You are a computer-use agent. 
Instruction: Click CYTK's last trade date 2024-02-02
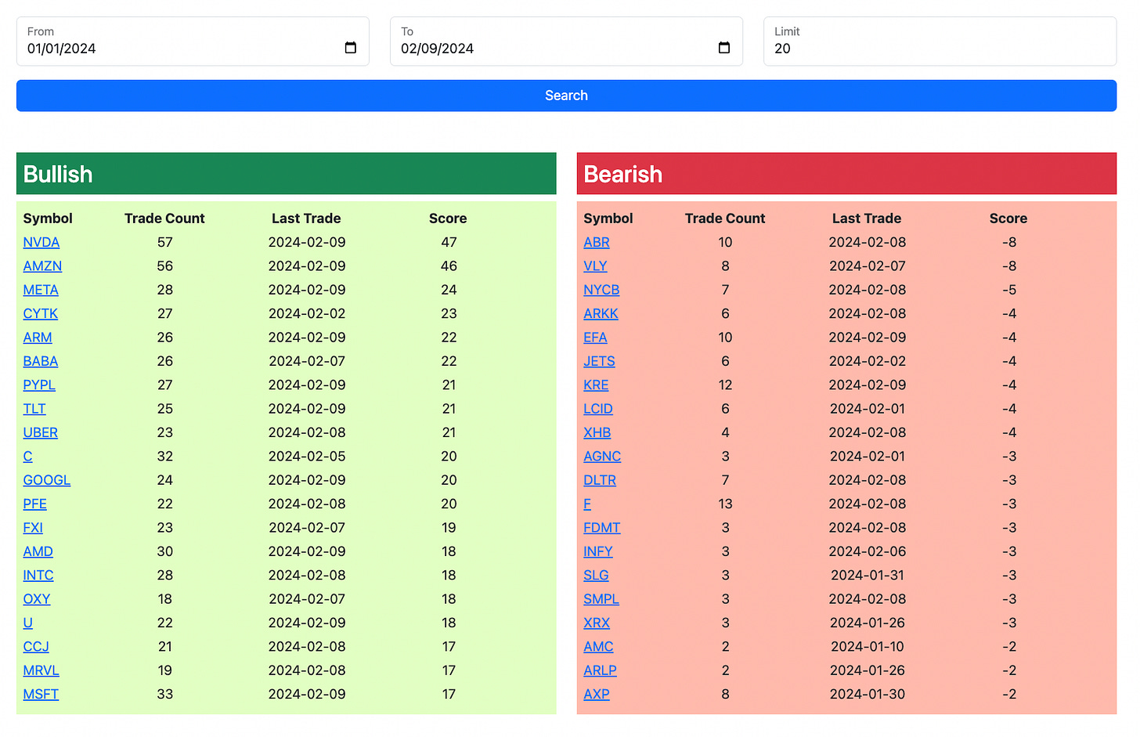307,314
